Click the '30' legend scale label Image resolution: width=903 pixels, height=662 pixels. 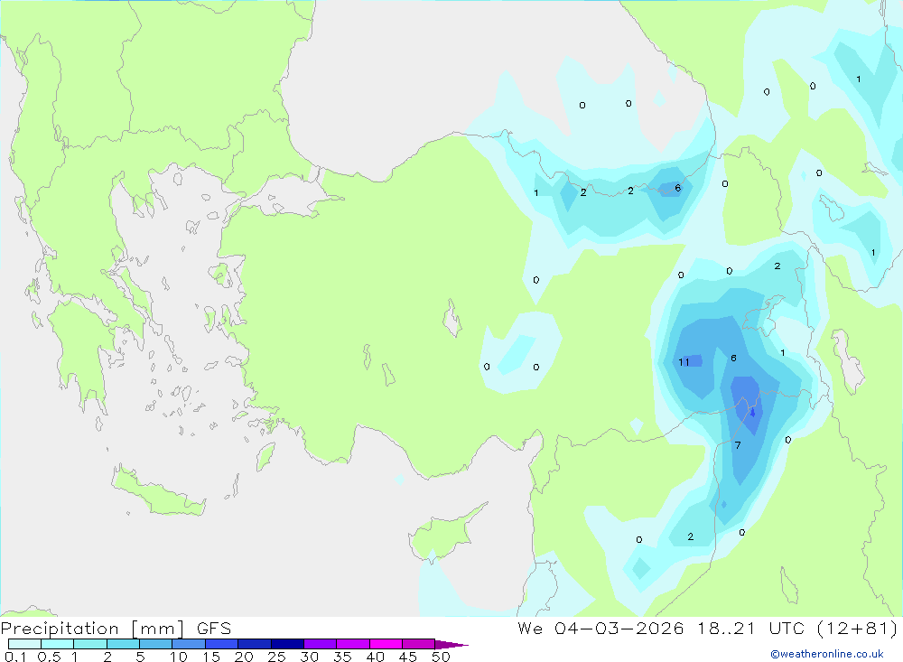[x=309, y=657]
